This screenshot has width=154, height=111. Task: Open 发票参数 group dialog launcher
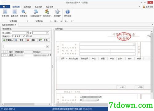(x=51, y=21)
